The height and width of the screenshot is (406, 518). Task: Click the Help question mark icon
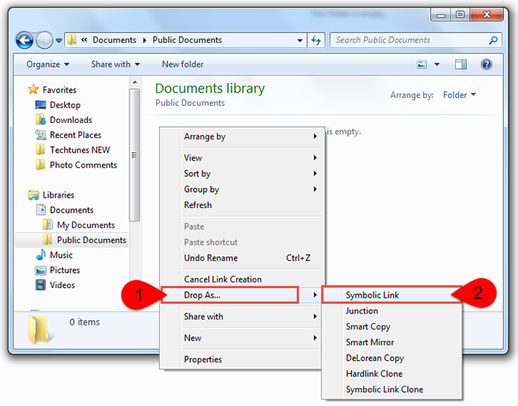(486, 64)
